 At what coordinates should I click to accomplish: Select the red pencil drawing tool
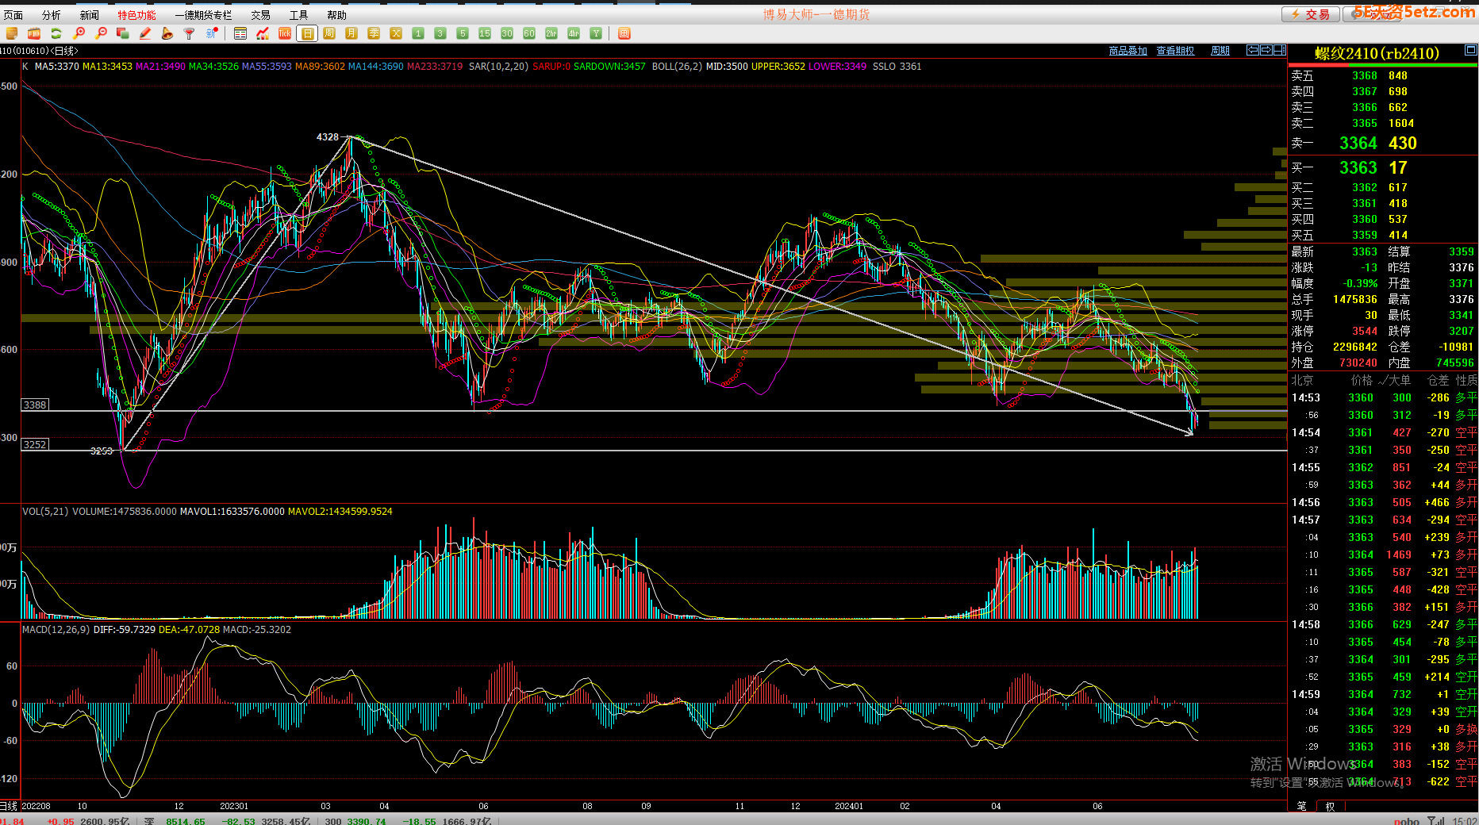pos(145,33)
